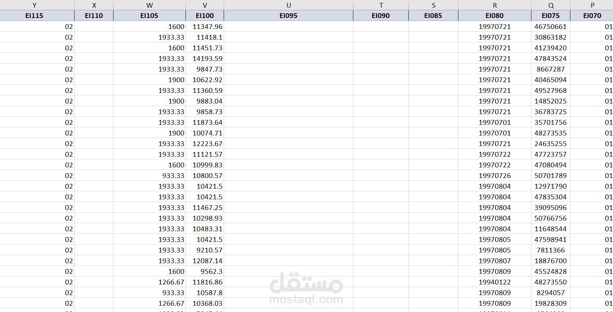Select cell with value 9883.04
Image resolution: width=613 pixels, height=312 pixels.
[205, 101]
